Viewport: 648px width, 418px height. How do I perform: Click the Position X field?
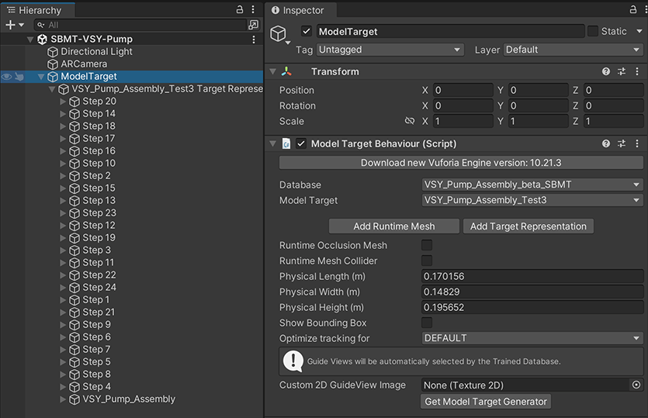click(463, 90)
